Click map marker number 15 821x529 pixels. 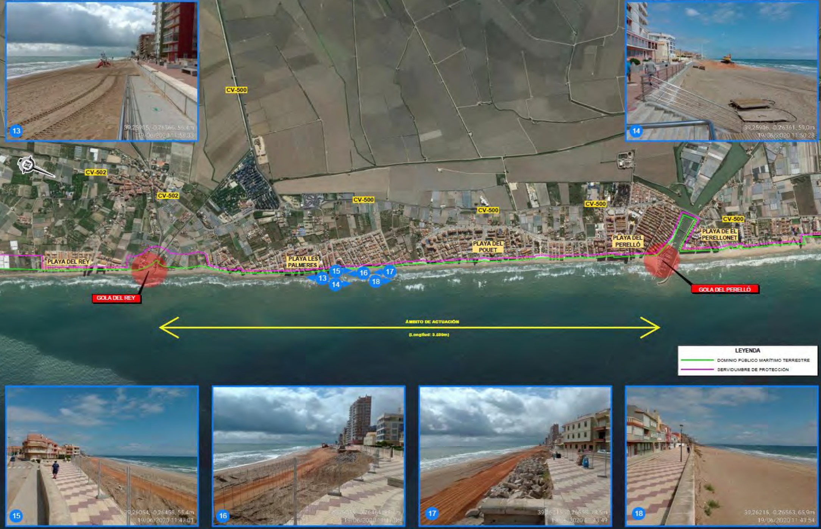(x=336, y=271)
